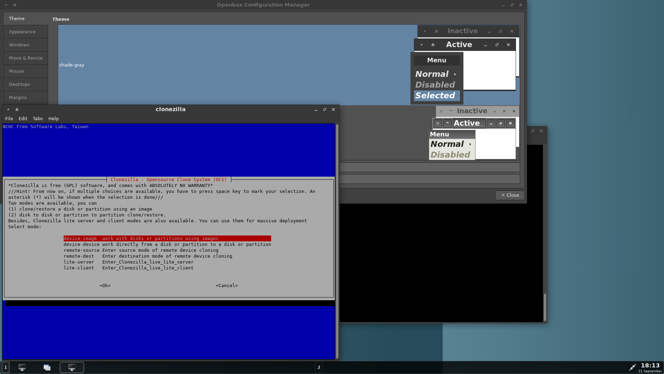Screen dimensions: 664x374
Task: Click the window menu dot in clonezilla titlebar
Action: 8,109
